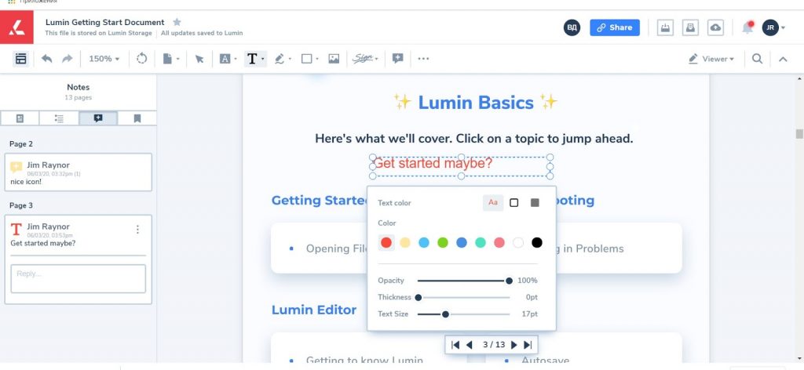804x370 pixels.
Task: Toggle the left panel sidebar button
Action: point(20,59)
